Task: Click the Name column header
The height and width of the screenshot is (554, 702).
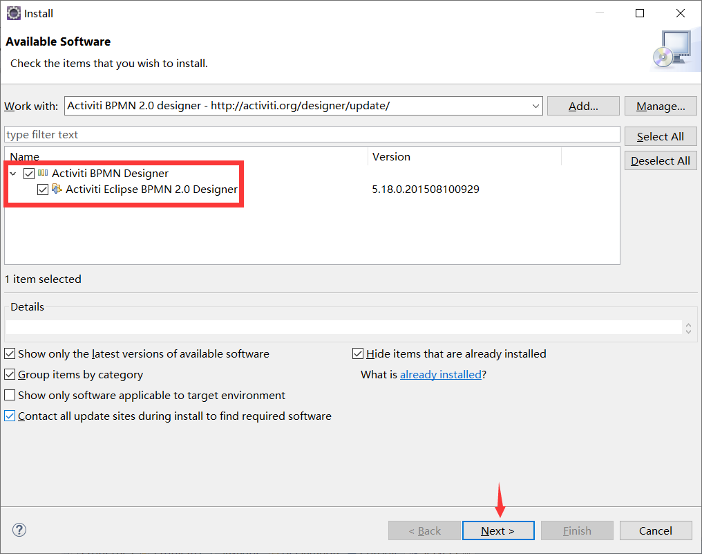Action: (x=187, y=156)
